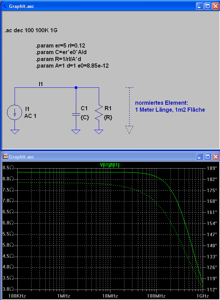Minimize the schematic Graphit.asc window
This screenshot has height=300, width=220.
pos(200,6)
